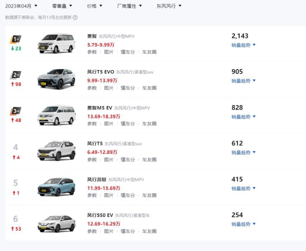The image size is (306, 251).
Task: Open 图片 for 风行T5
Action: tap(109, 160)
